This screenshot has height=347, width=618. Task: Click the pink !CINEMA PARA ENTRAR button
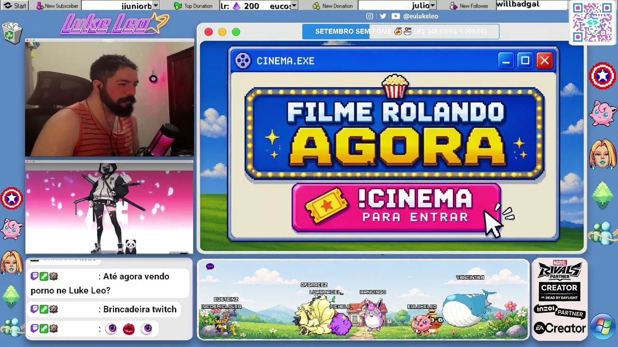point(396,208)
